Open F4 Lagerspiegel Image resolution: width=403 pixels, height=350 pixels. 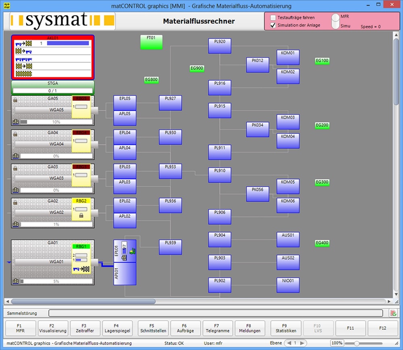pos(117,328)
